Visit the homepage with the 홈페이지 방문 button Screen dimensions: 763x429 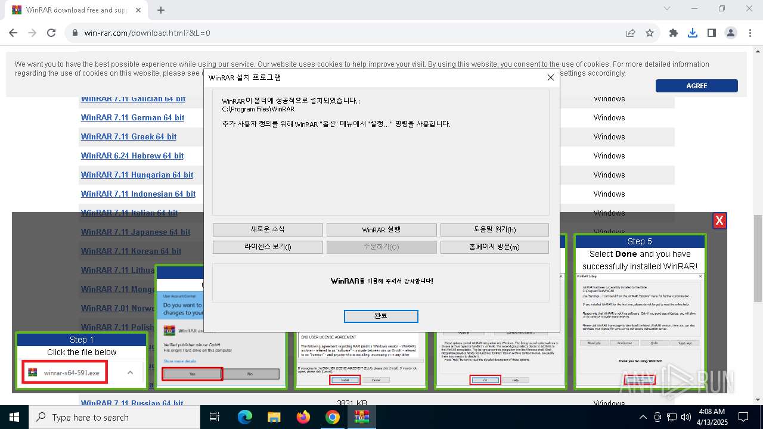tap(495, 247)
